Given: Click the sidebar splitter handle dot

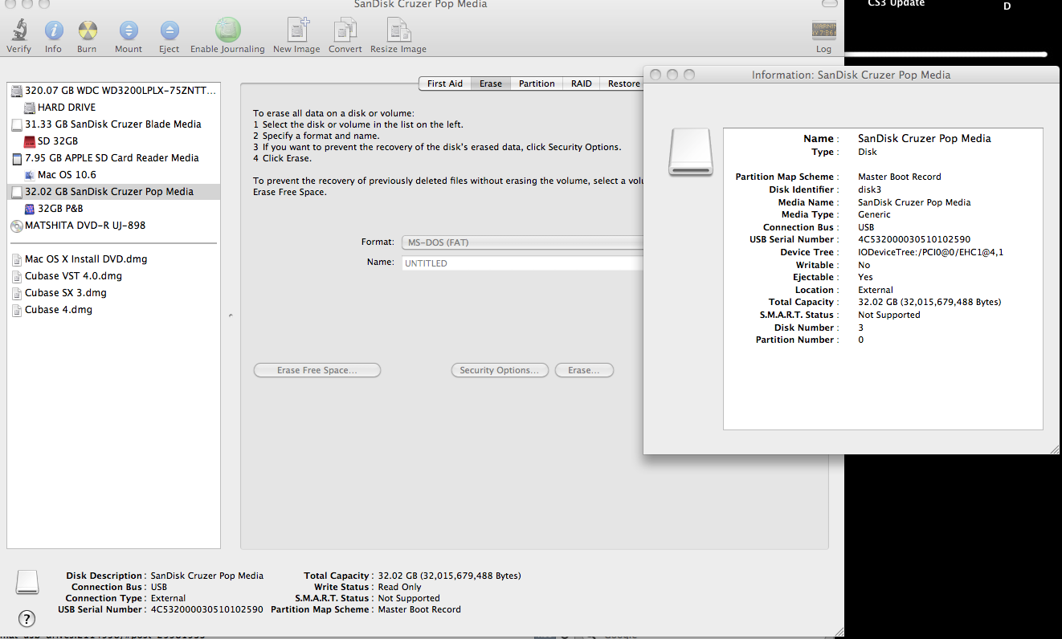Looking at the screenshot, I should [231, 315].
